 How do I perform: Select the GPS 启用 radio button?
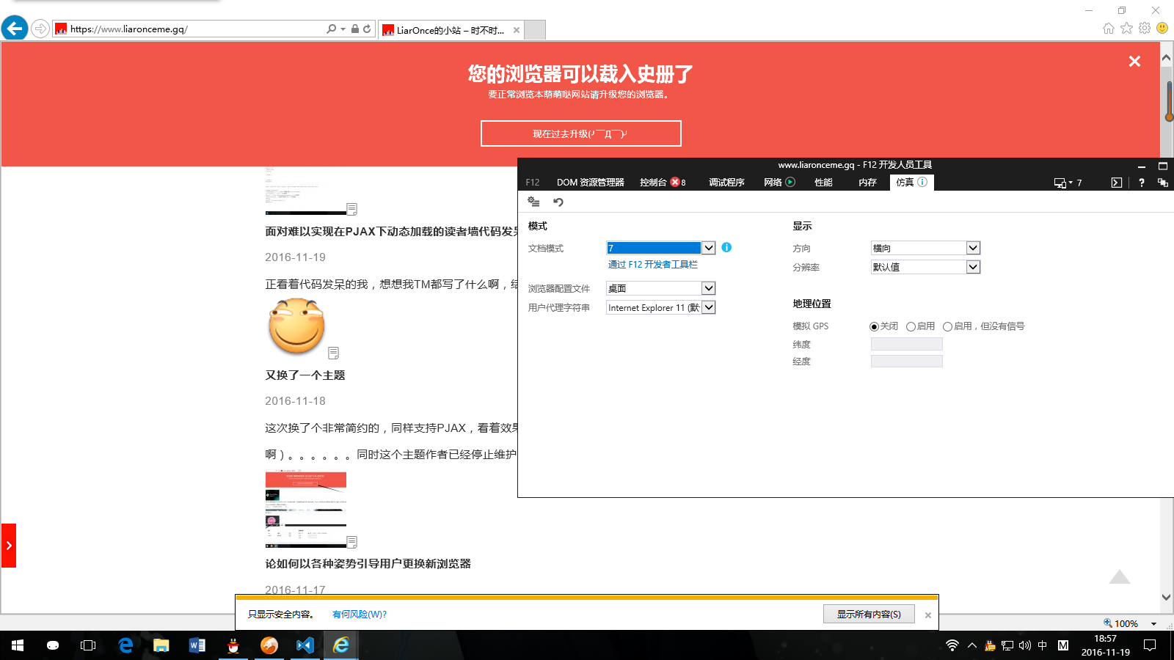911,326
